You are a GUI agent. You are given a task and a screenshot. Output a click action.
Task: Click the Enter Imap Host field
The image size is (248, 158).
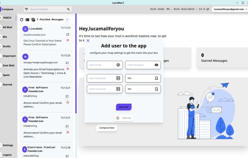[x=105, y=78]
